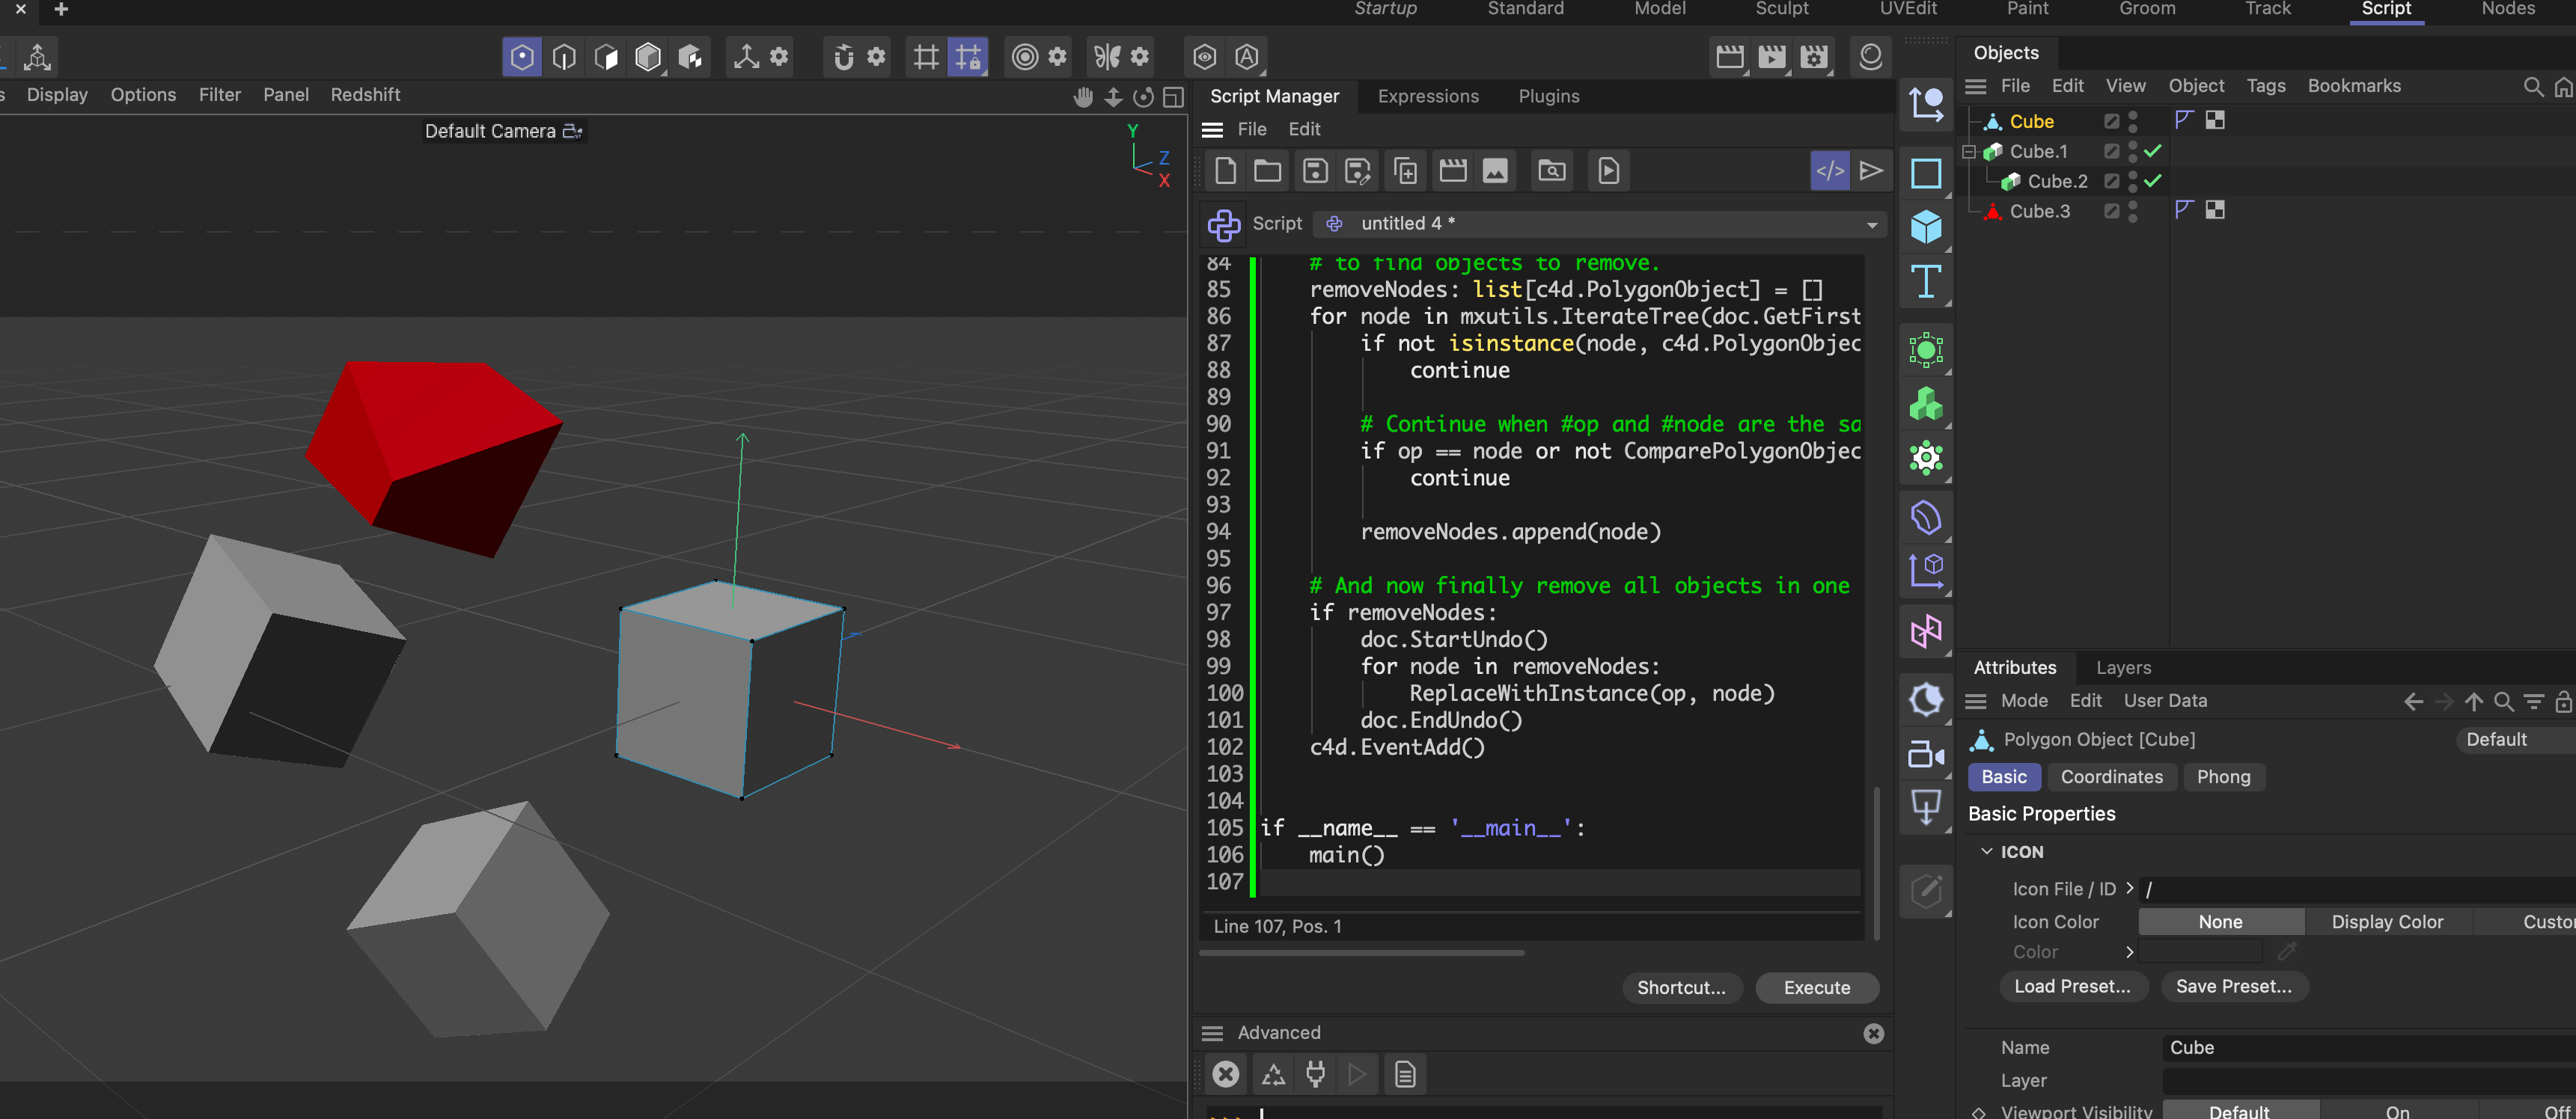2576x1119 pixels.
Task: Switch to the Expressions tab
Action: pos(1427,97)
